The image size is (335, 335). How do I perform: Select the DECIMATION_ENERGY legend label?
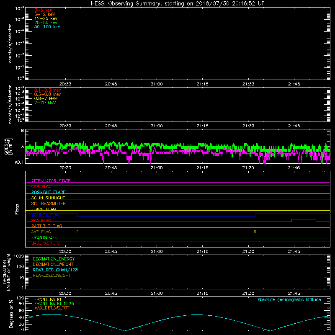click(x=54, y=259)
